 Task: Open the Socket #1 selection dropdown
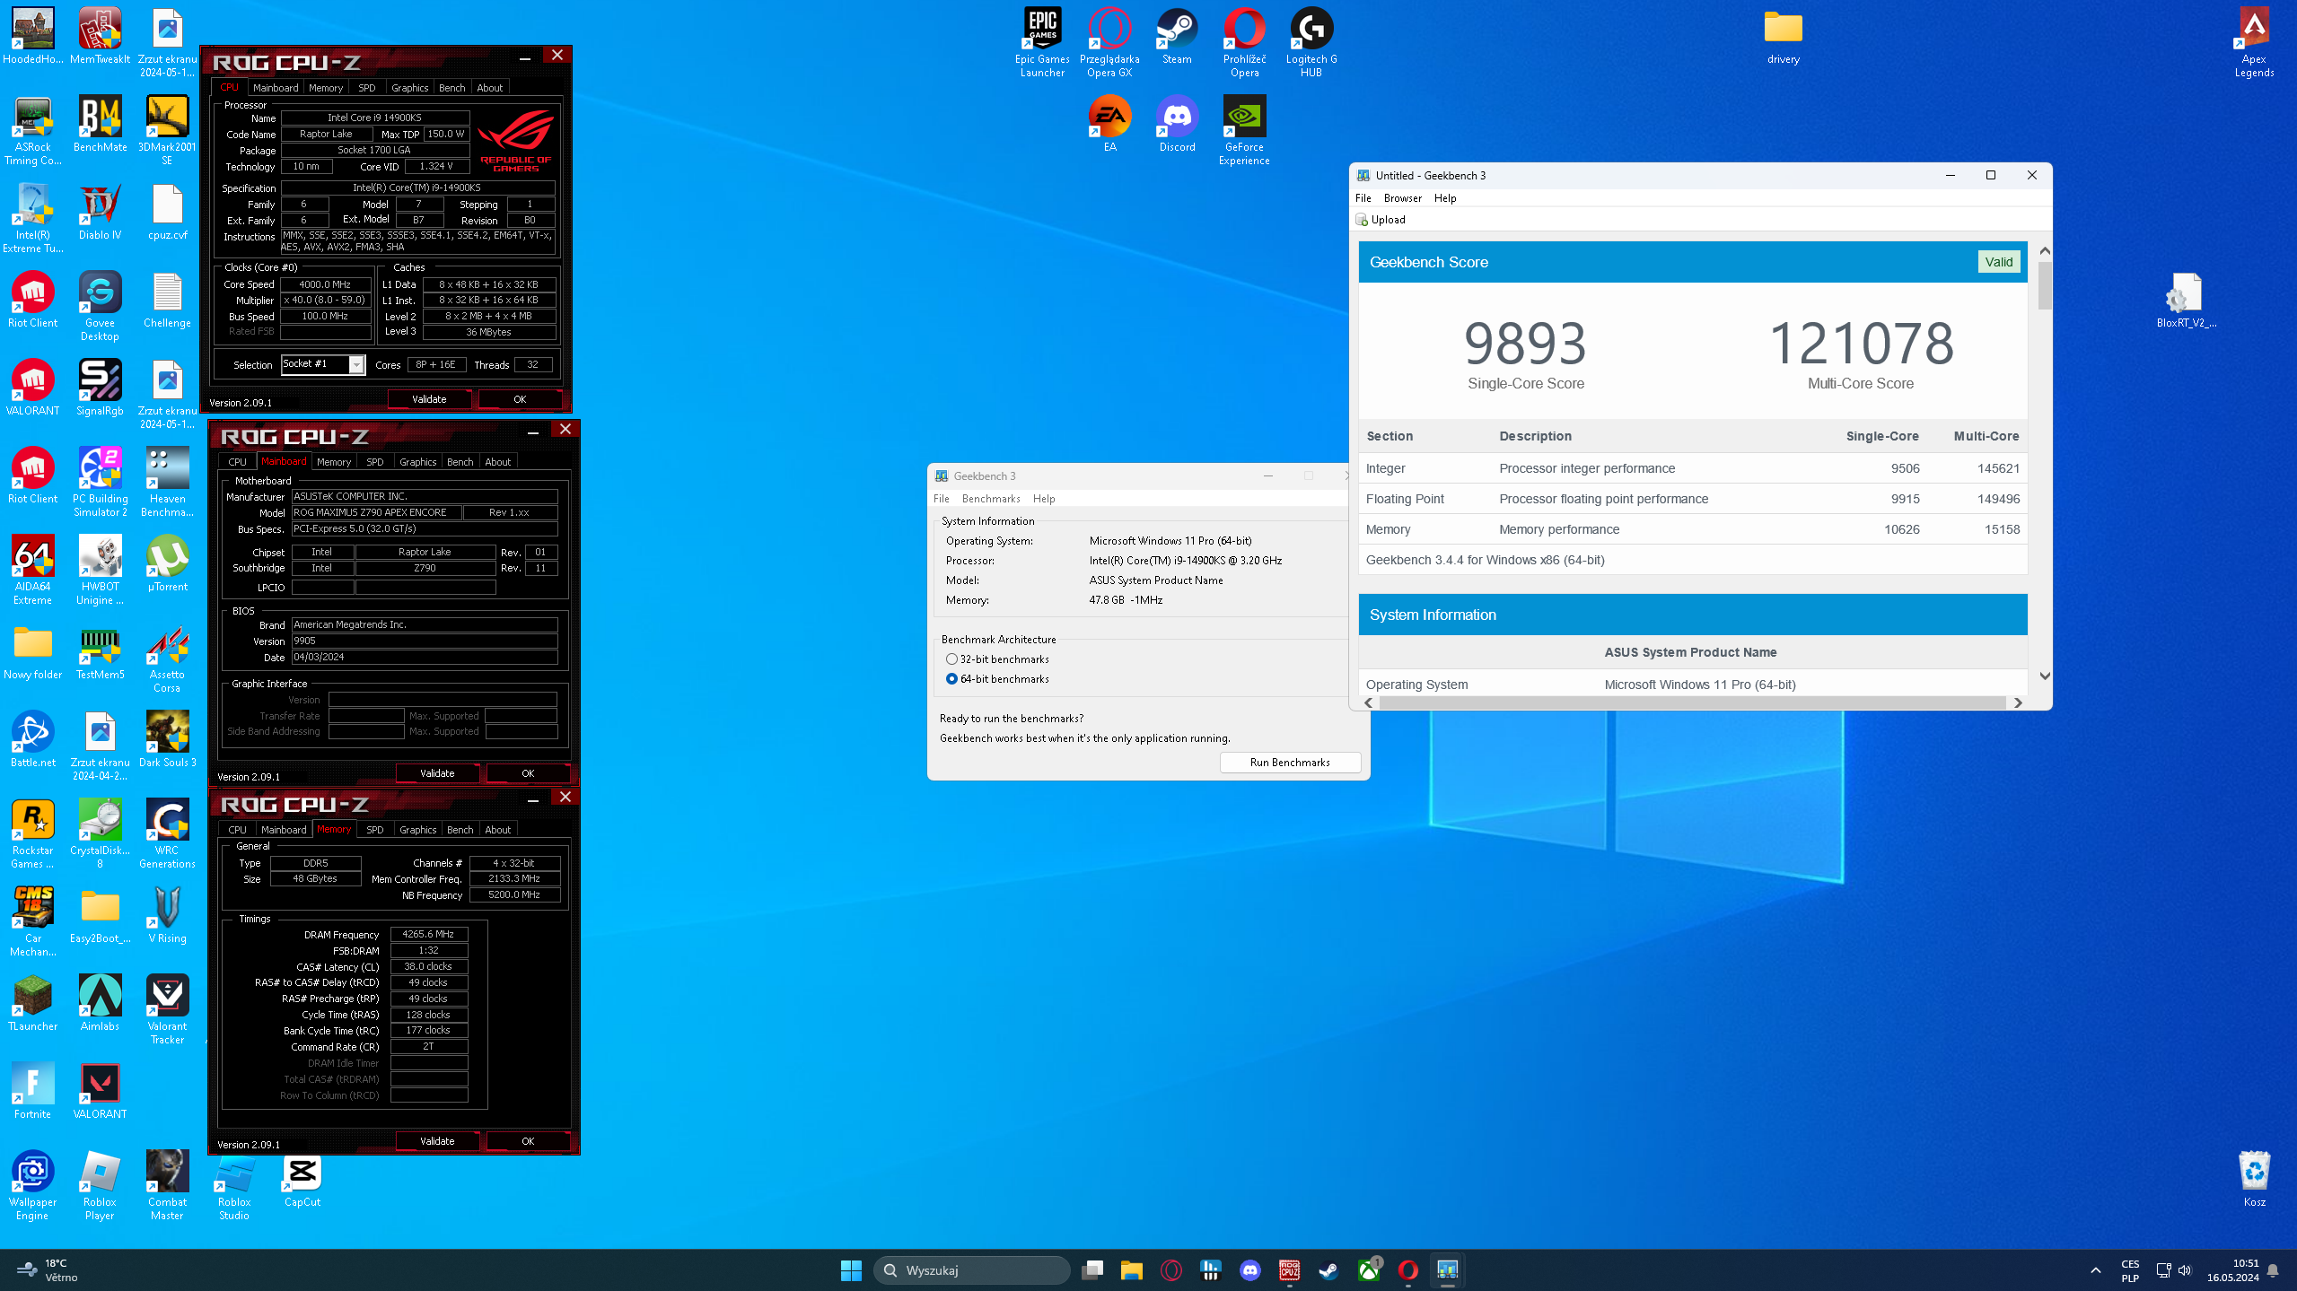(x=323, y=364)
